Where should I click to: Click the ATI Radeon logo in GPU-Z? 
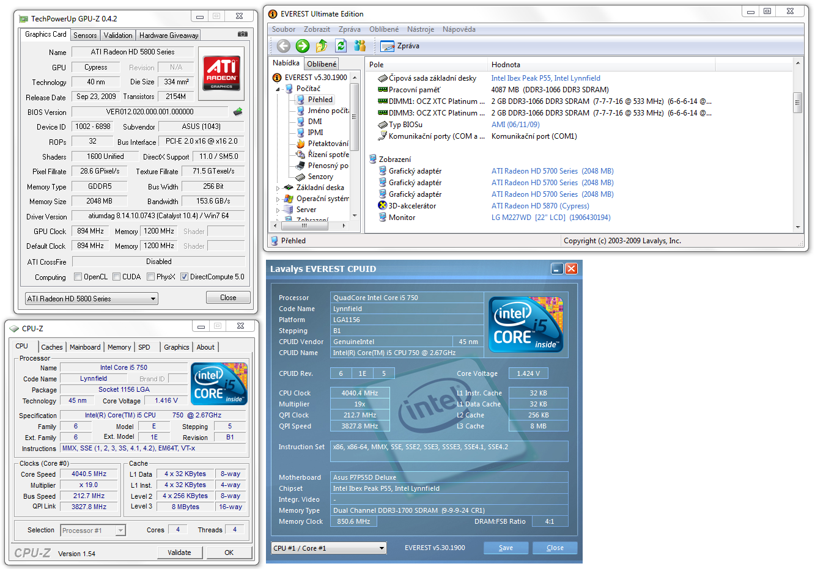coord(221,74)
